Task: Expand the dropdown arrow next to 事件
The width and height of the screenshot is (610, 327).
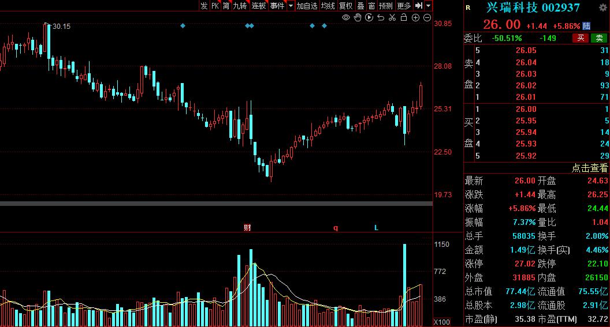Action: tap(291, 5)
